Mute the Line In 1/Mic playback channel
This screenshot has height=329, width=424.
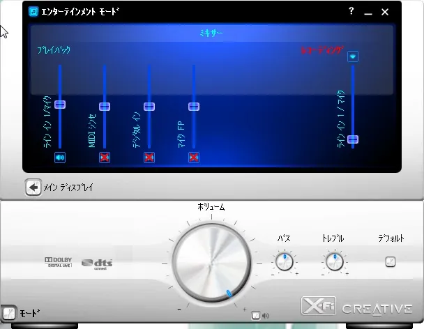(60, 157)
